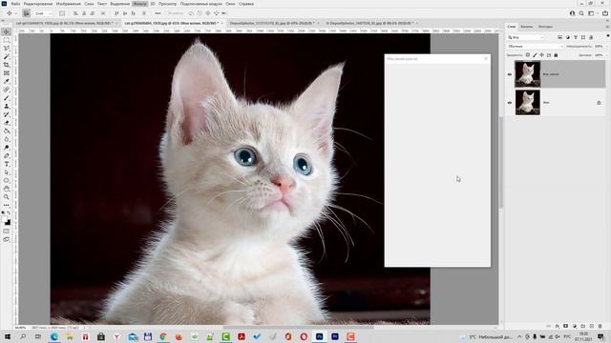Image resolution: width=611 pixels, height=343 pixels.
Task: Select the History Brush tool
Action: point(7,114)
